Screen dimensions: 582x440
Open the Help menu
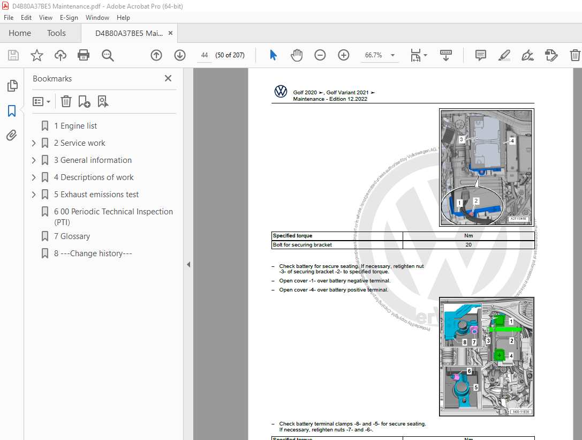coord(123,18)
